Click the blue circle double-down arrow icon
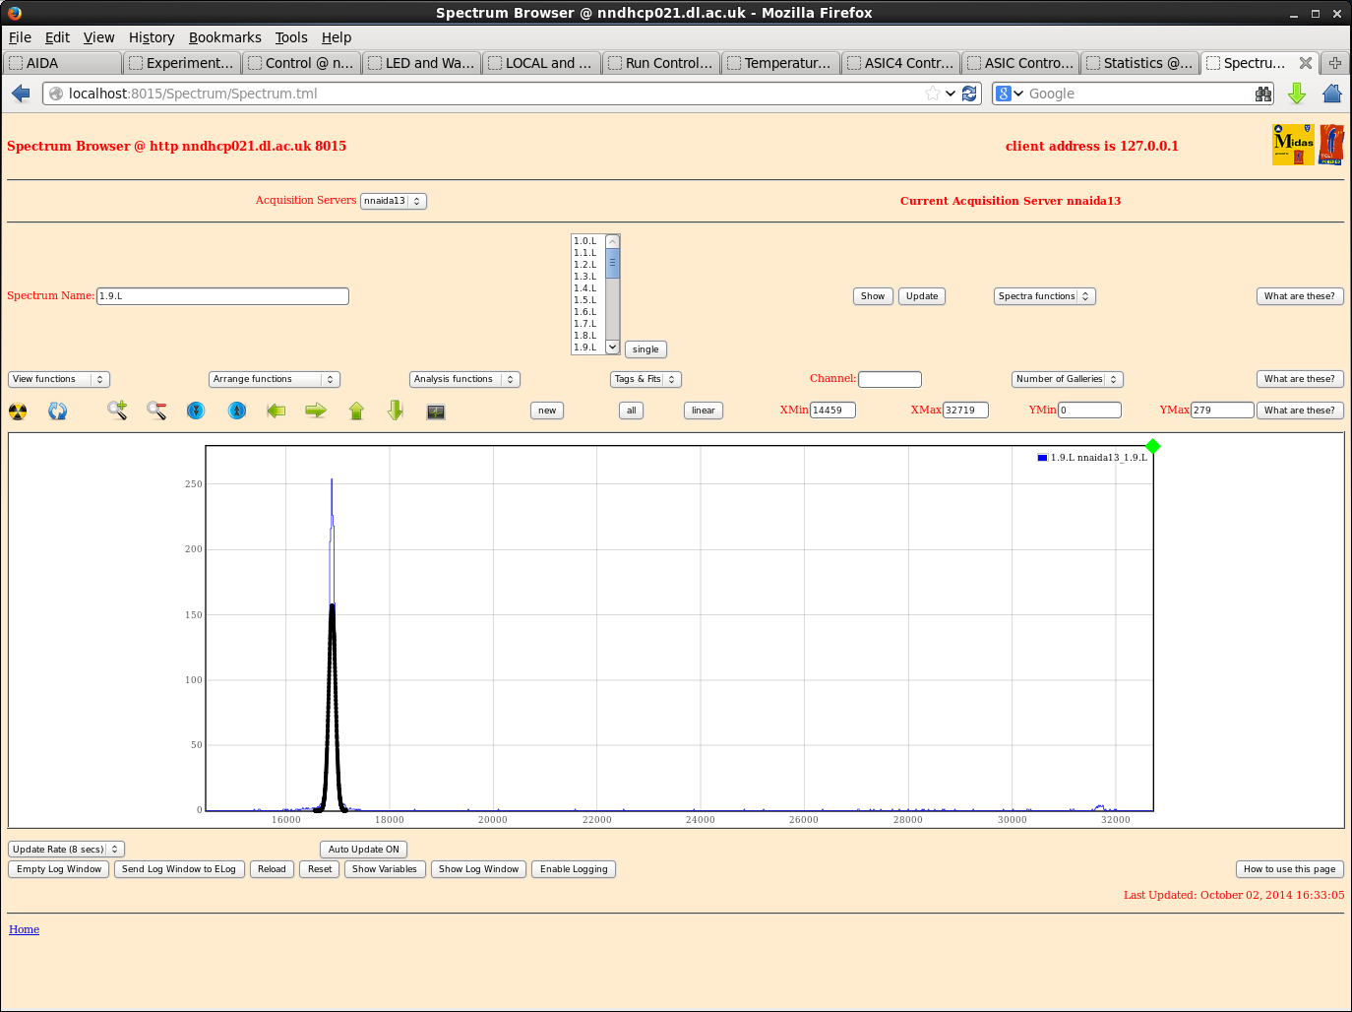 196,411
